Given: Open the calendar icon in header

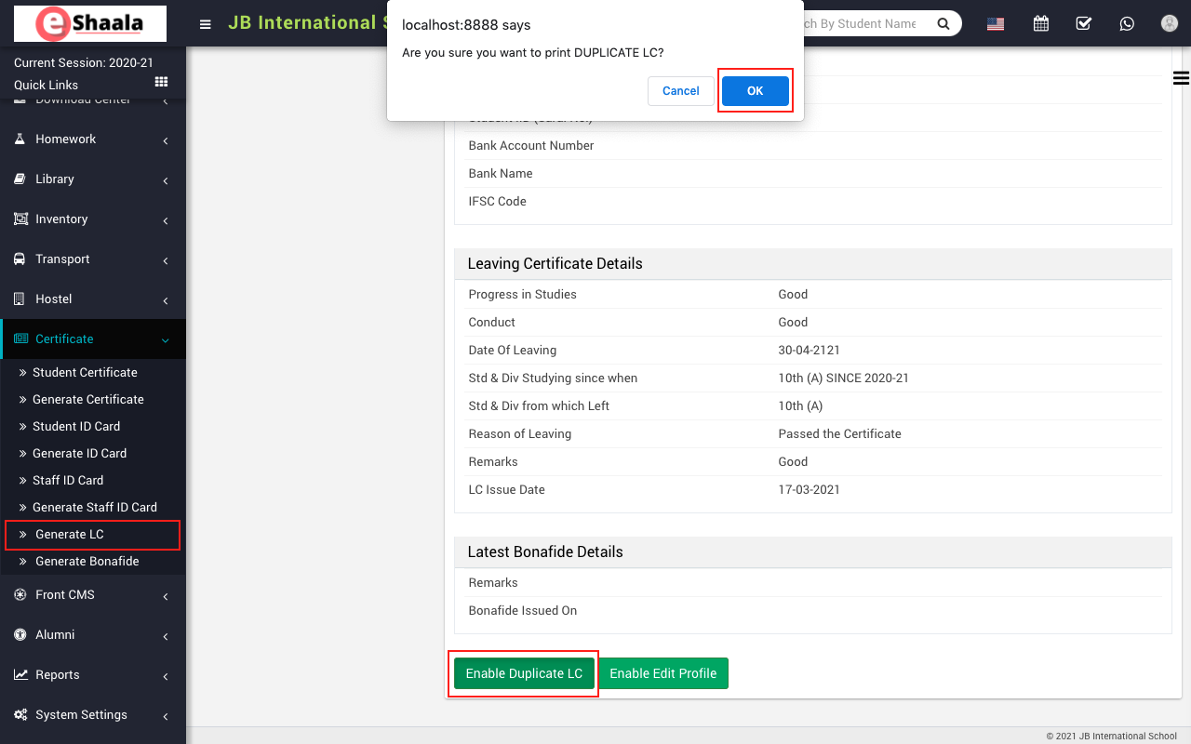Looking at the screenshot, I should 1041,24.
